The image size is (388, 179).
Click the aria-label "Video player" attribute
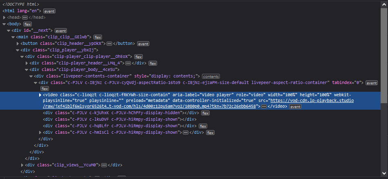[x=203, y=95]
